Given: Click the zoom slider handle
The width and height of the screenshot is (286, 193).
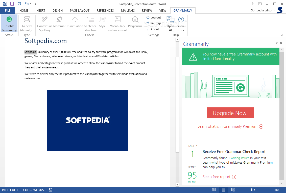Looking at the screenshot, I should tap(252, 190).
